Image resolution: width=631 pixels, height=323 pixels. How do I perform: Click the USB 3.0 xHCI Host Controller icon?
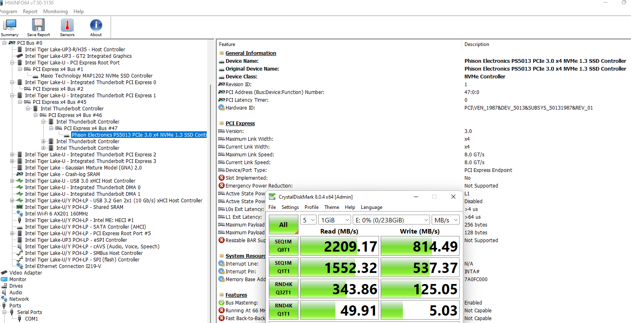20,181
